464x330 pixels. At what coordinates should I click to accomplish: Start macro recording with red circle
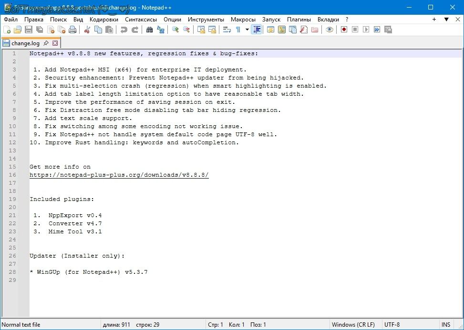coord(344,30)
